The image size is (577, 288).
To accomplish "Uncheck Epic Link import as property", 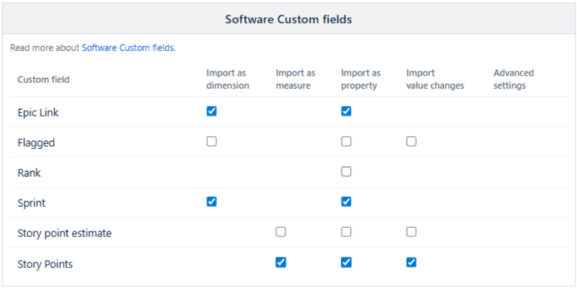I will click(346, 111).
